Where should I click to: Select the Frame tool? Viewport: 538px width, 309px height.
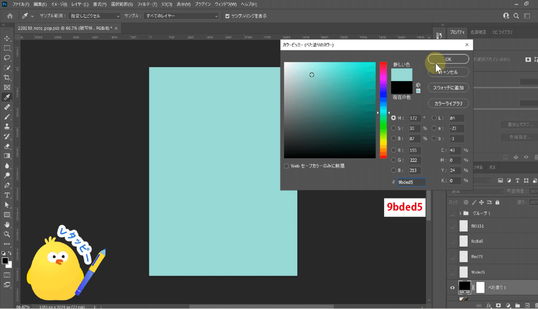(7, 87)
